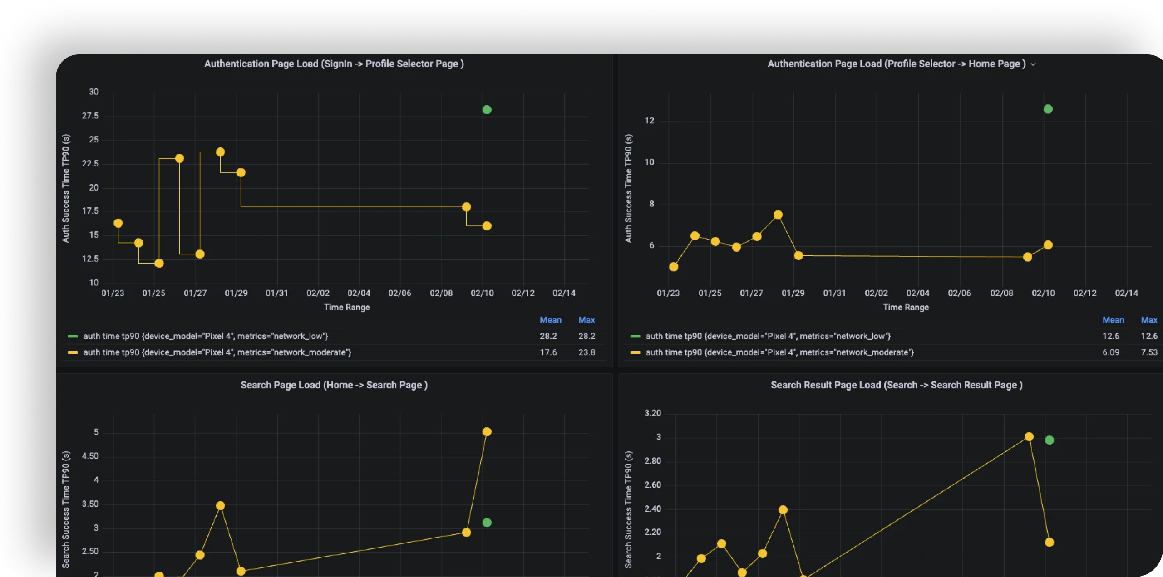
Task: Open the Search Result Page Load panel title
Action: (896, 385)
